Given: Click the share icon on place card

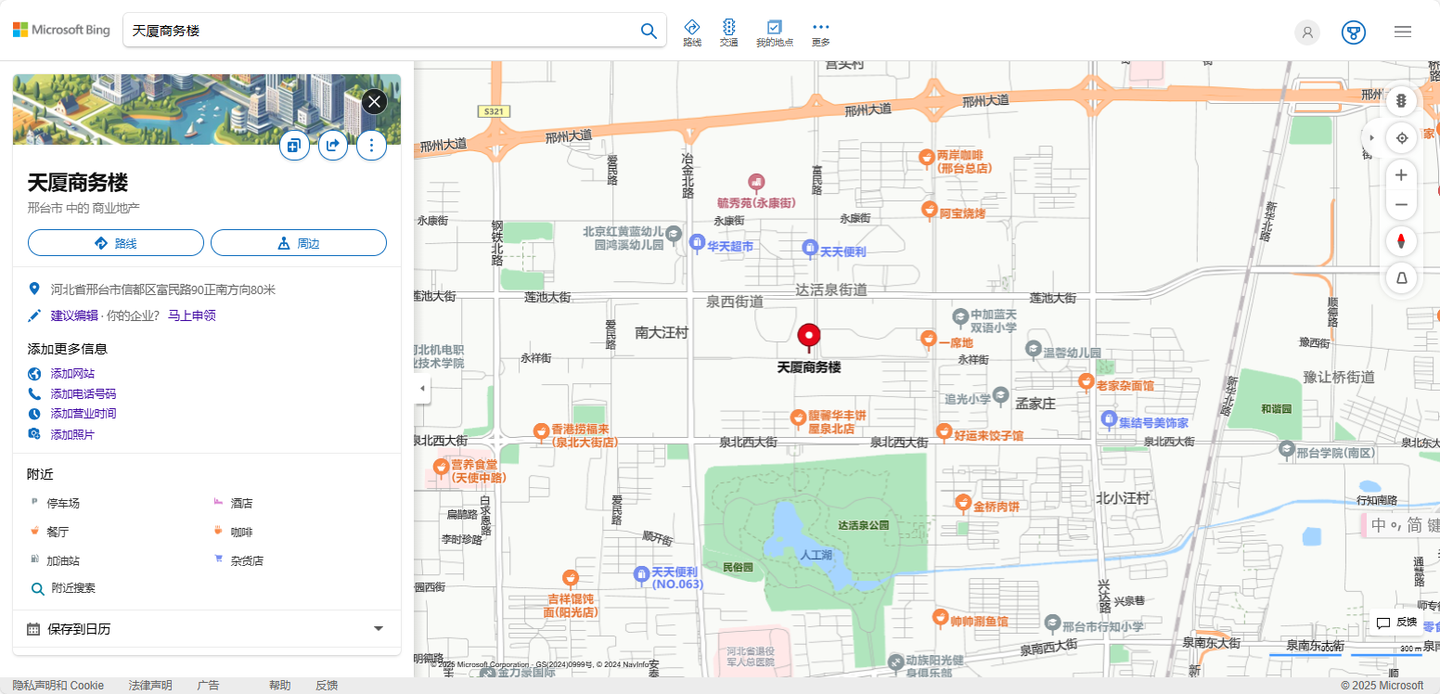Looking at the screenshot, I should point(333,145).
